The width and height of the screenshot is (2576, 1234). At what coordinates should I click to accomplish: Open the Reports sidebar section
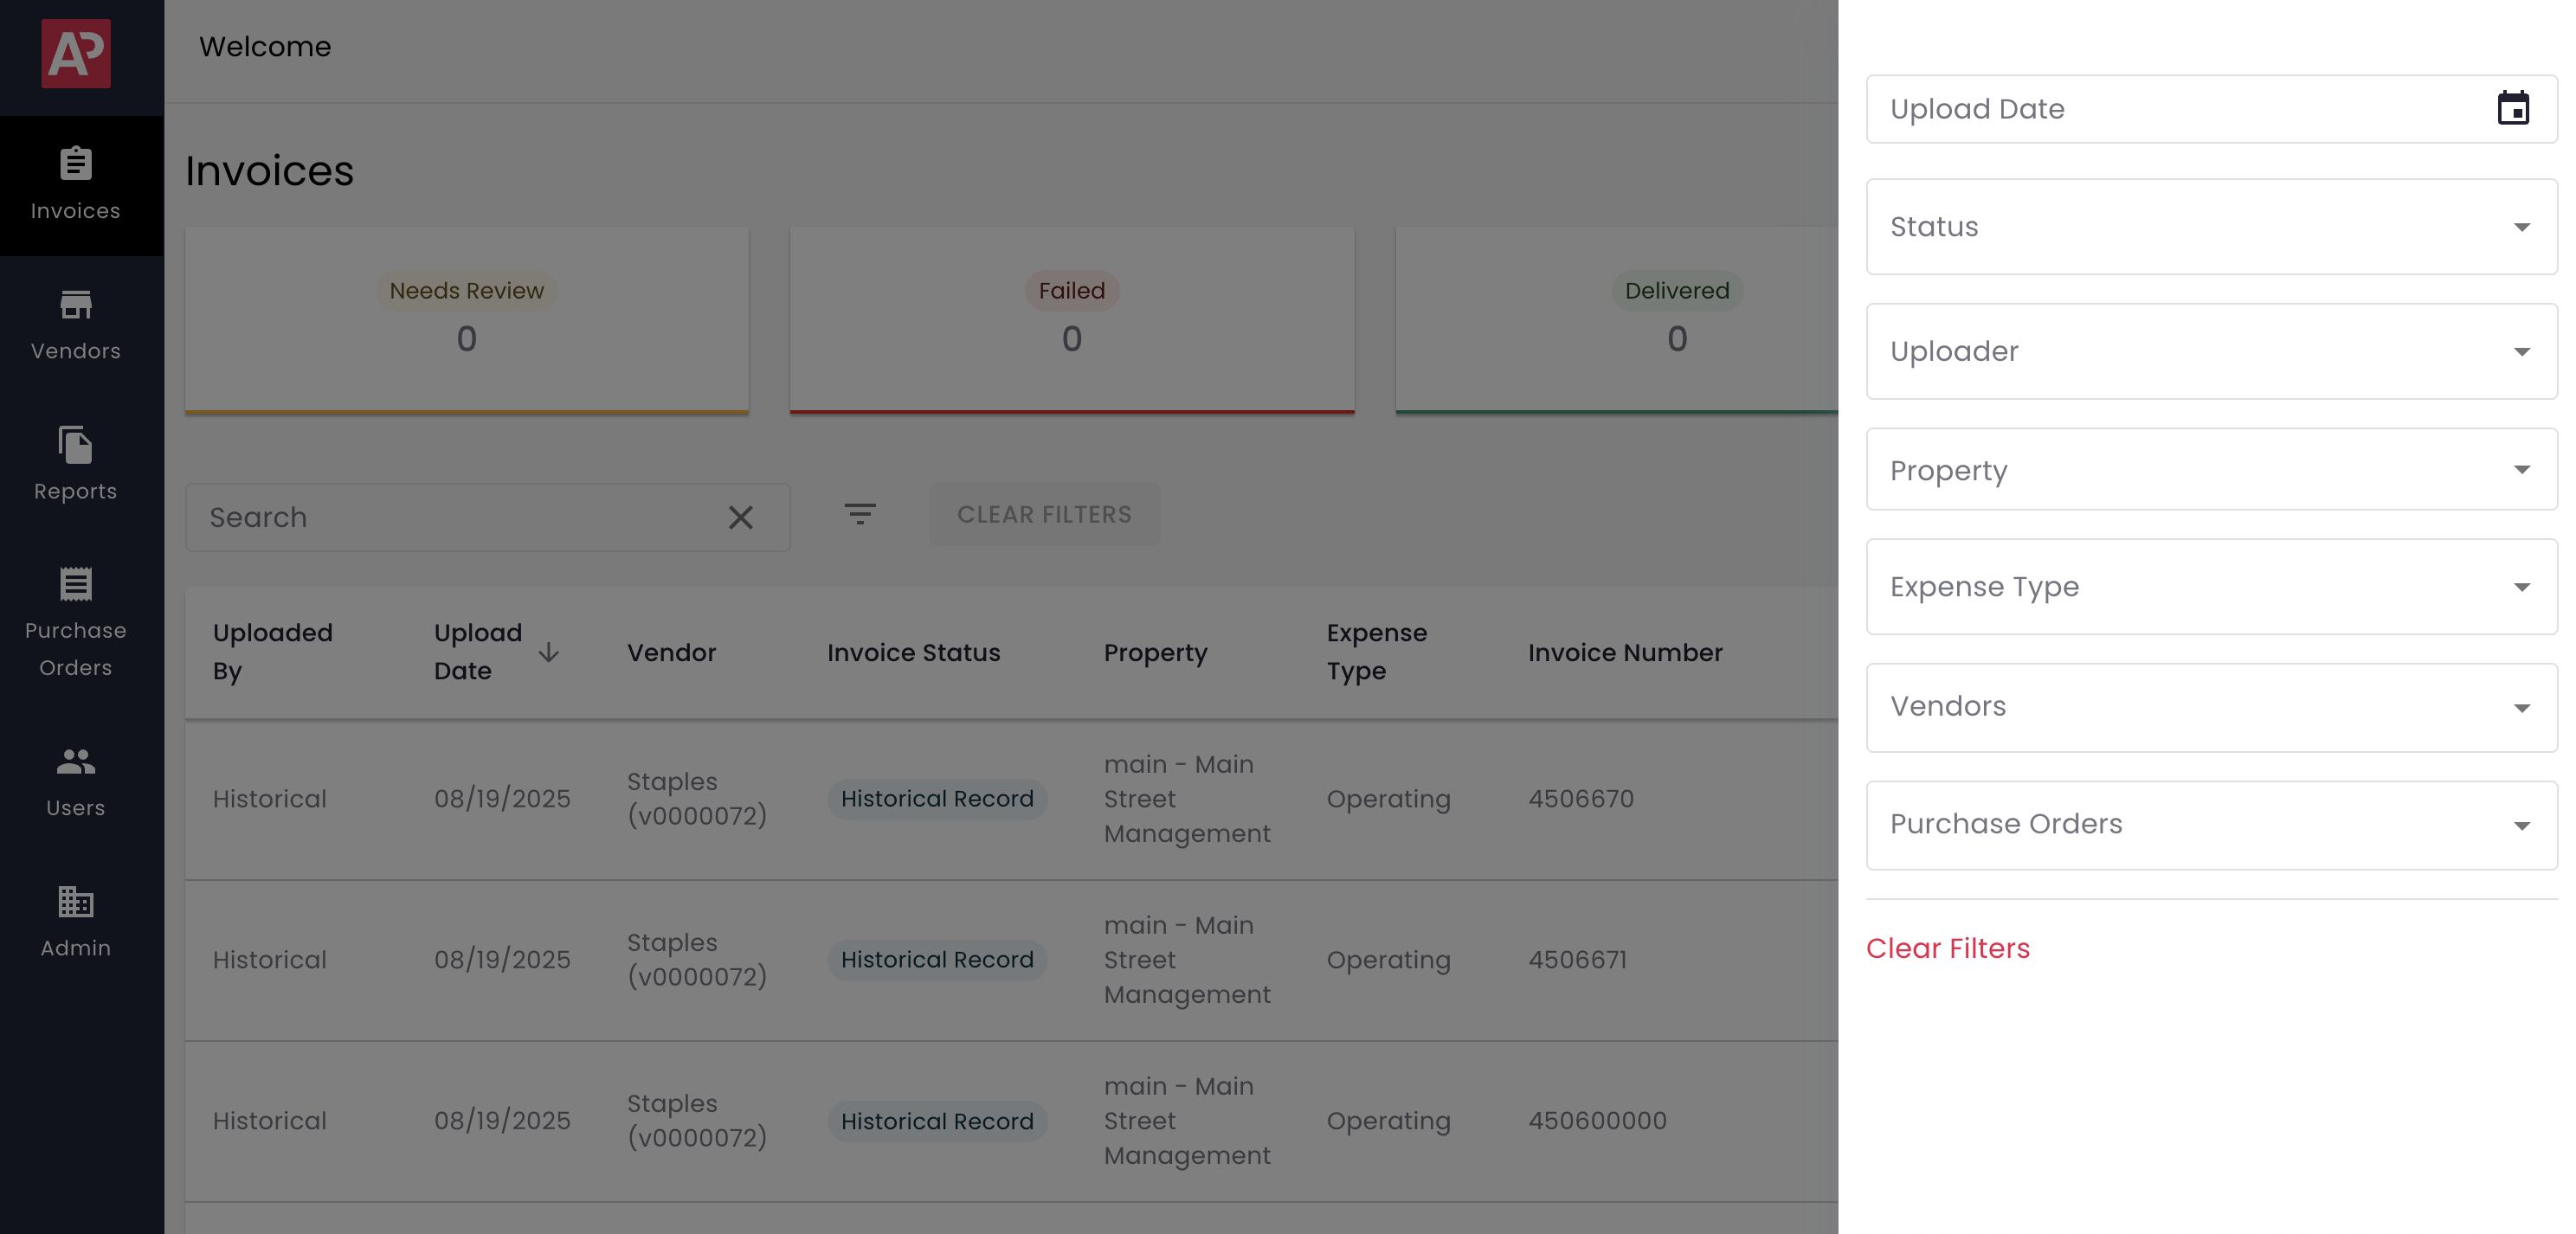(x=76, y=465)
